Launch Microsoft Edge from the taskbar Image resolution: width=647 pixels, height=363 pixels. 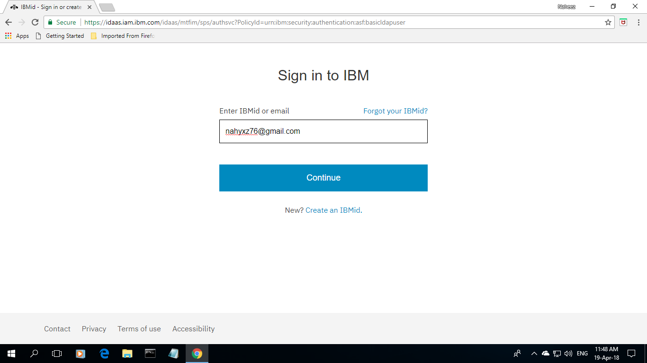[x=104, y=353]
